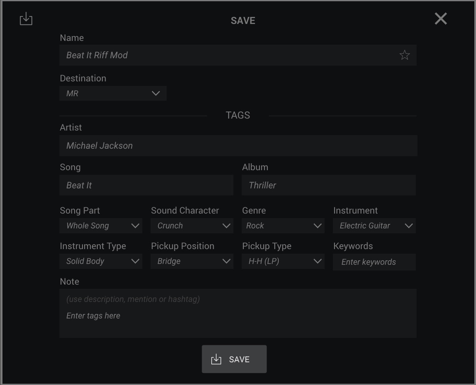Click the Album field containing Thriller
The image size is (476, 385).
(328, 185)
